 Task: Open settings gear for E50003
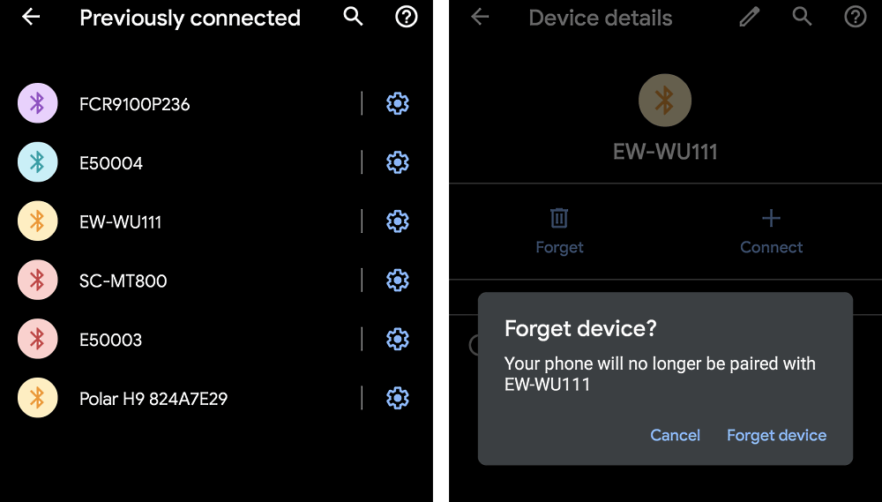398,339
